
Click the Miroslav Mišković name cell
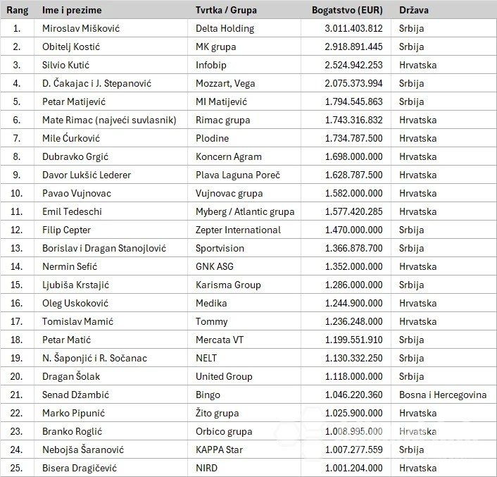[x=111, y=29]
